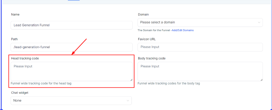Focus the Favicon URL input box
This screenshot has width=272, height=110.
[x=200, y=47]
